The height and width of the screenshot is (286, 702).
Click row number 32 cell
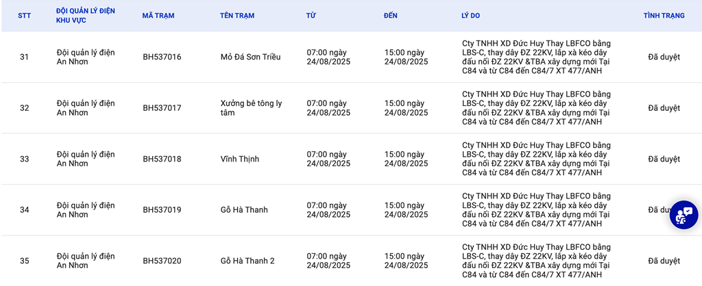pos(25,108)
